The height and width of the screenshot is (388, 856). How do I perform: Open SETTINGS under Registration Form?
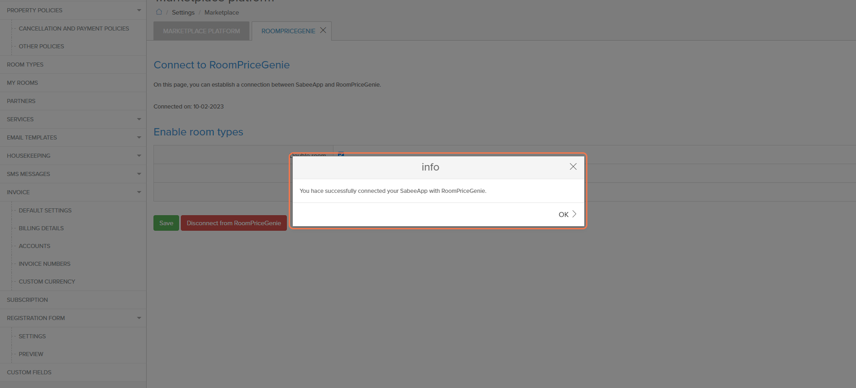(32, 336)
